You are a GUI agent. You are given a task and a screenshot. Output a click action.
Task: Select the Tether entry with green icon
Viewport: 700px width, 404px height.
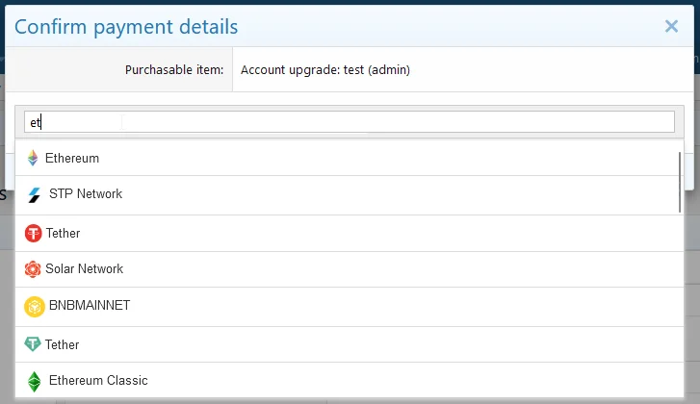point(63,344)
